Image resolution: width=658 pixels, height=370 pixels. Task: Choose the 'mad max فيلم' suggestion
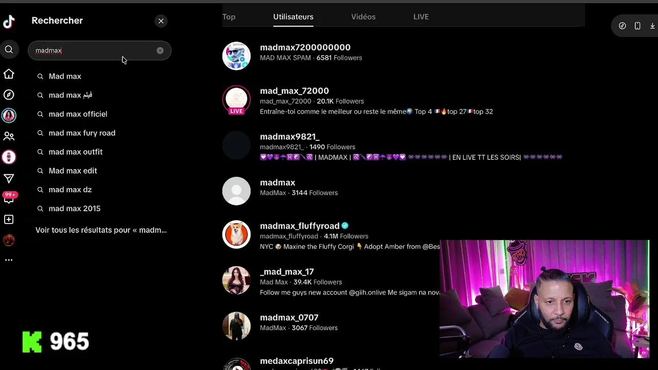[70, 95]
